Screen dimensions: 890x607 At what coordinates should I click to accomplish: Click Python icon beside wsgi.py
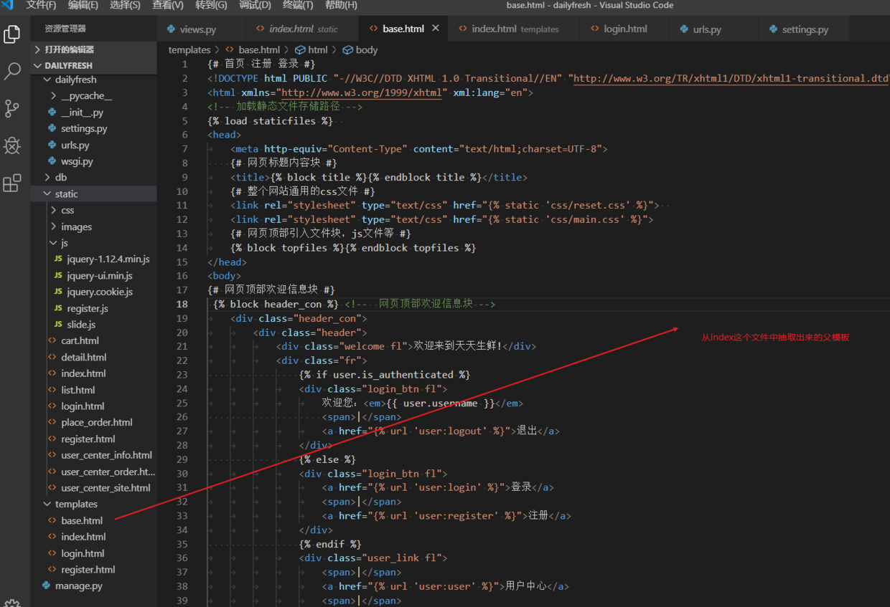point(52,161)
